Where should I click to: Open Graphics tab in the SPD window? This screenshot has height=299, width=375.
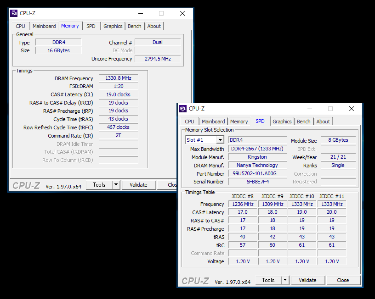coord(282,122)
